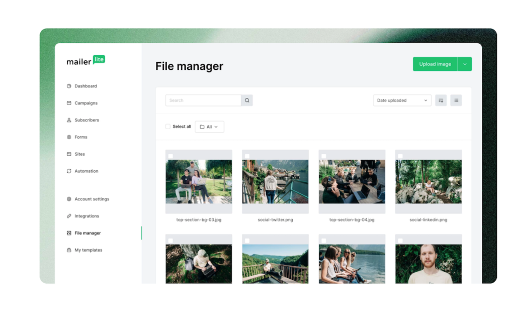Click the magnifier search button
This screenshot has width=515, height=336.
(x=247, y=100)
